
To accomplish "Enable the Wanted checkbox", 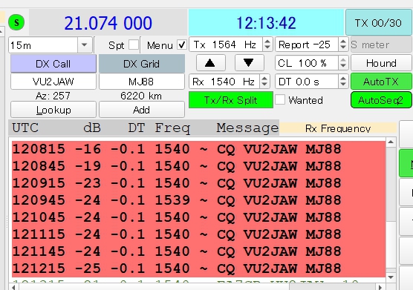I will point(280,99).
